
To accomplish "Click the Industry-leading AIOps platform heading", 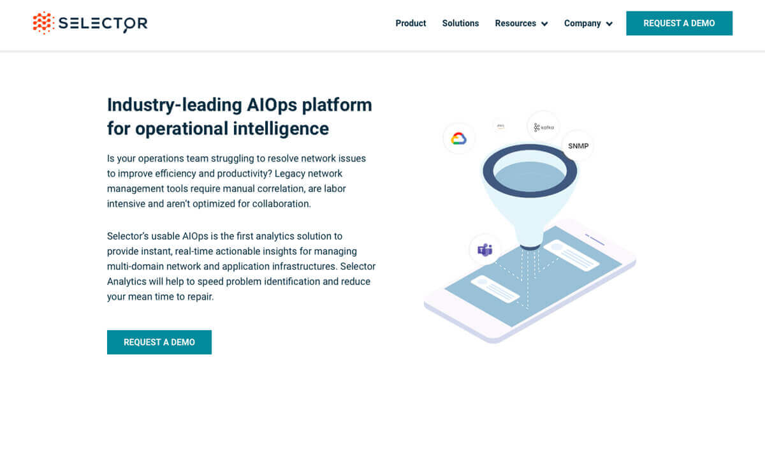I will [240, 116].
